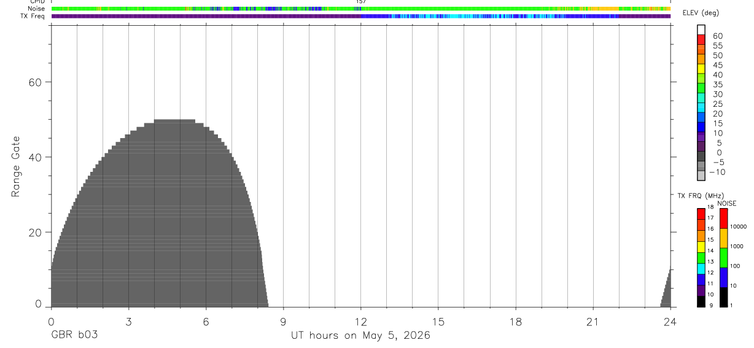Viewport: 754px width, 348px height.
Task: Click x-axis tick label '21'
Action: click(x=593, y=322)
